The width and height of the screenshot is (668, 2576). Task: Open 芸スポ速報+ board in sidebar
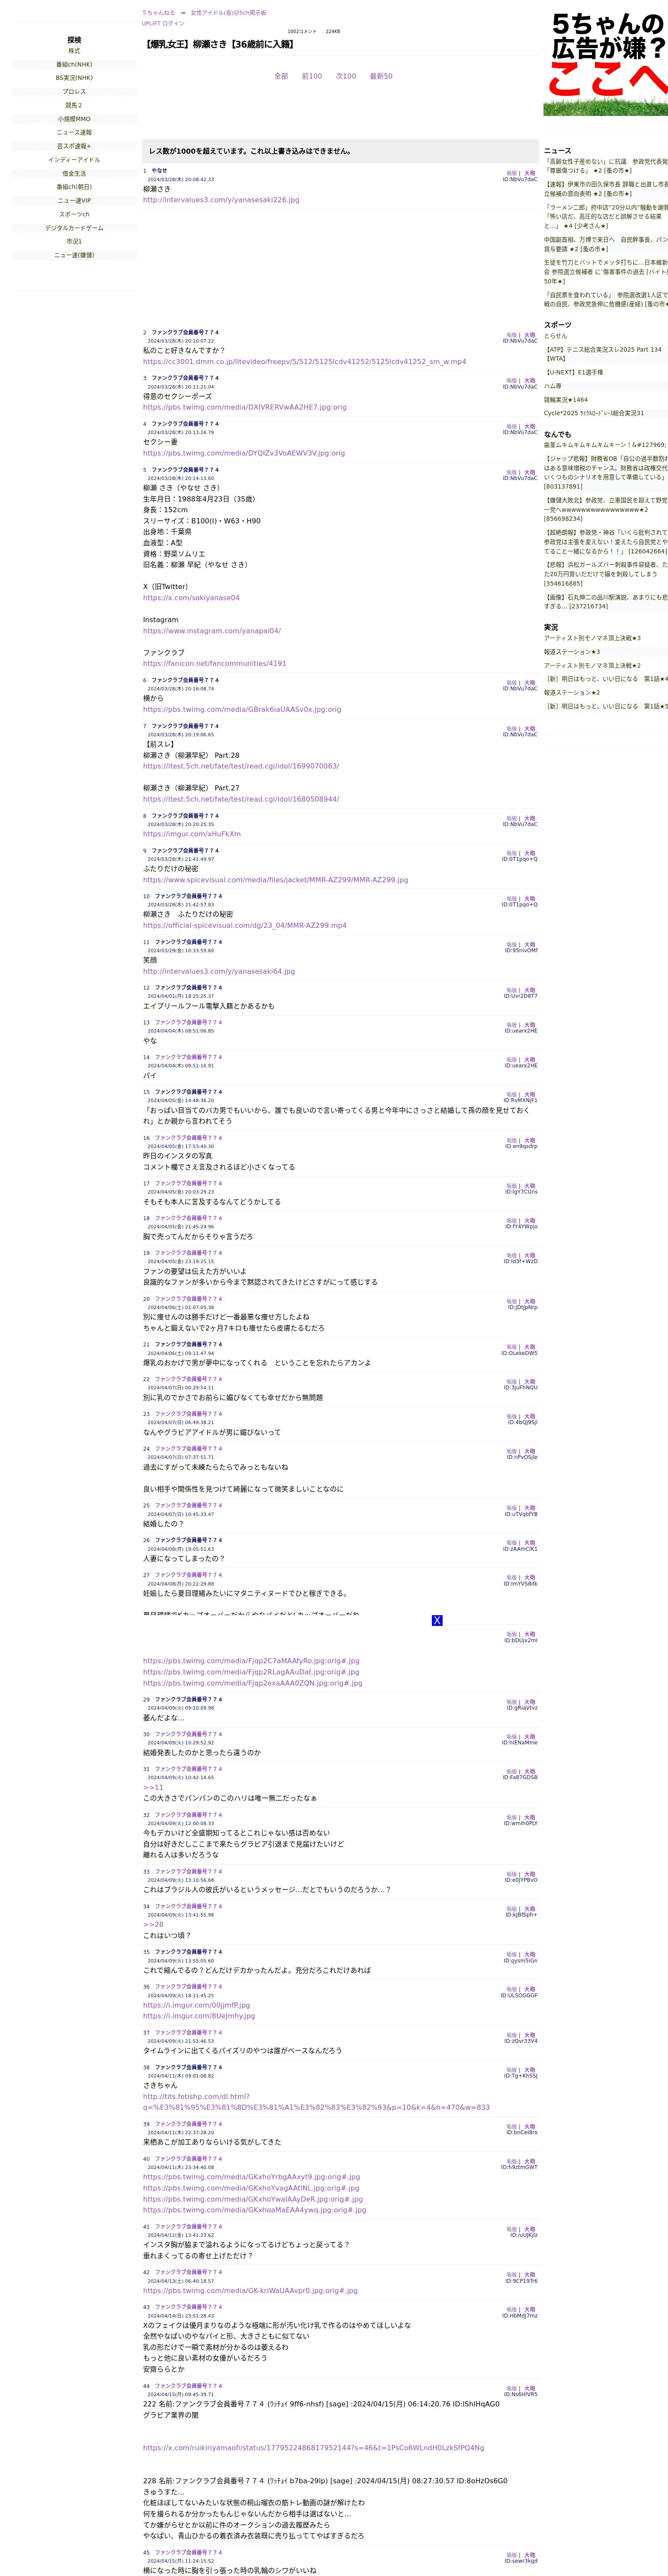coord(74,146)
